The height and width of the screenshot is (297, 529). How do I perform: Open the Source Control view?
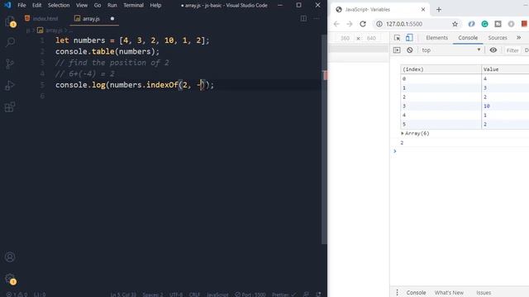point(10,64)
